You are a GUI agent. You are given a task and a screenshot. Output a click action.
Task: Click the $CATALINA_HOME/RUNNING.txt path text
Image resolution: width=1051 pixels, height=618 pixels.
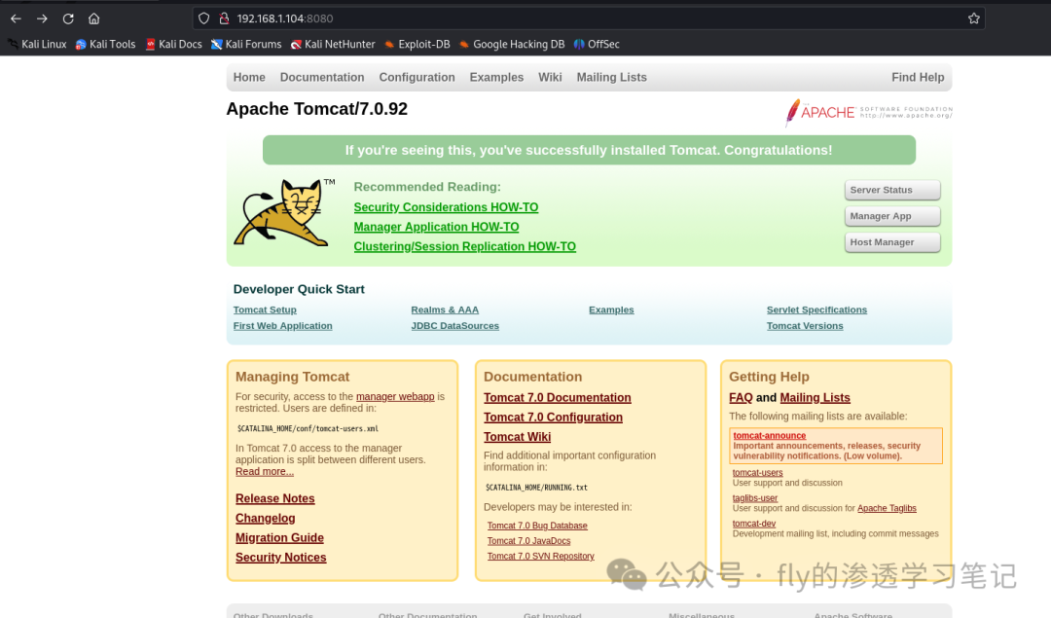[x=536, y=488]
